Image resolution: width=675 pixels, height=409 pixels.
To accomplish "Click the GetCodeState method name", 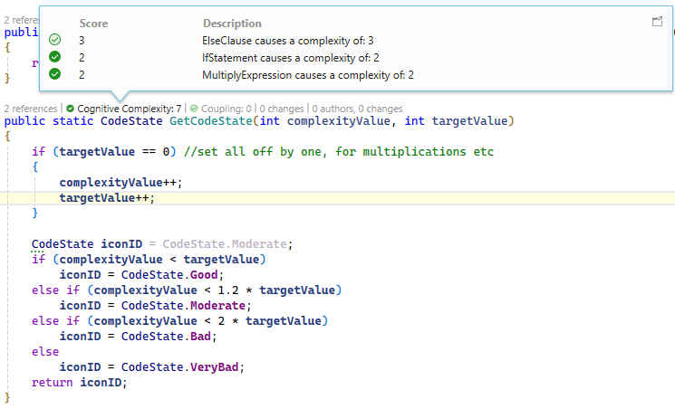I will pyautogui.click(x=210, y=121).
